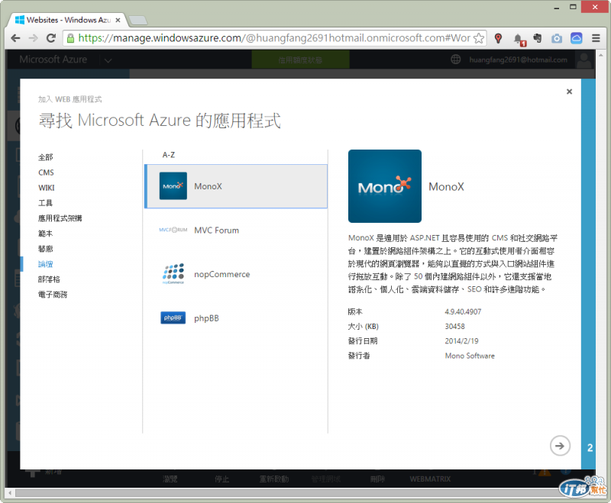
Task: Click publisher Mono Software text
Action: [x=470, y=356]
